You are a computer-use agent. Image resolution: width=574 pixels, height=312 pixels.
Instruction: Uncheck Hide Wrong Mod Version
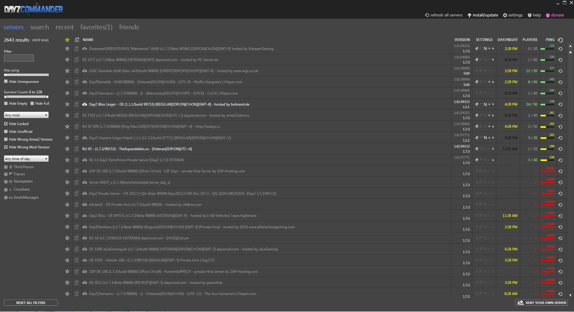click(6, 147)
